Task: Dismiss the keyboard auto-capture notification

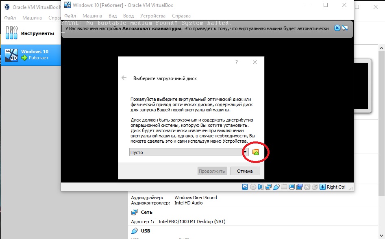Action: [x=337, y=28]
